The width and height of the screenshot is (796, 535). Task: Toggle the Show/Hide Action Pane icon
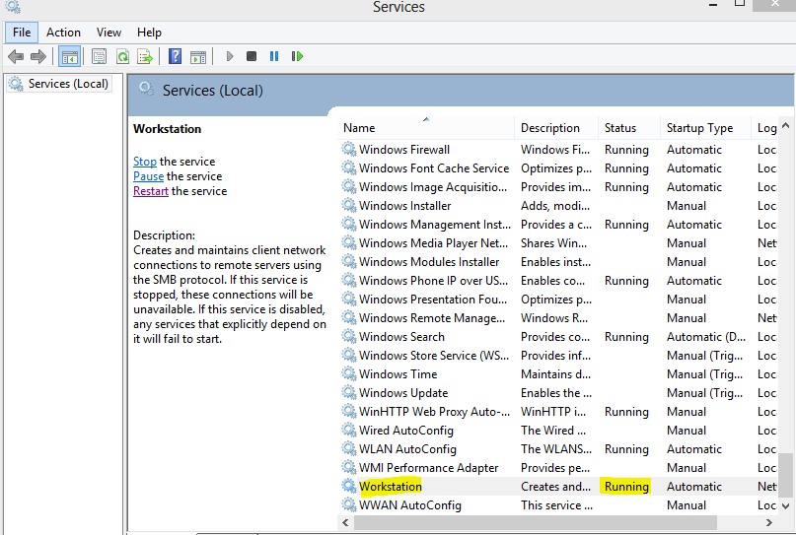(198, 56)
